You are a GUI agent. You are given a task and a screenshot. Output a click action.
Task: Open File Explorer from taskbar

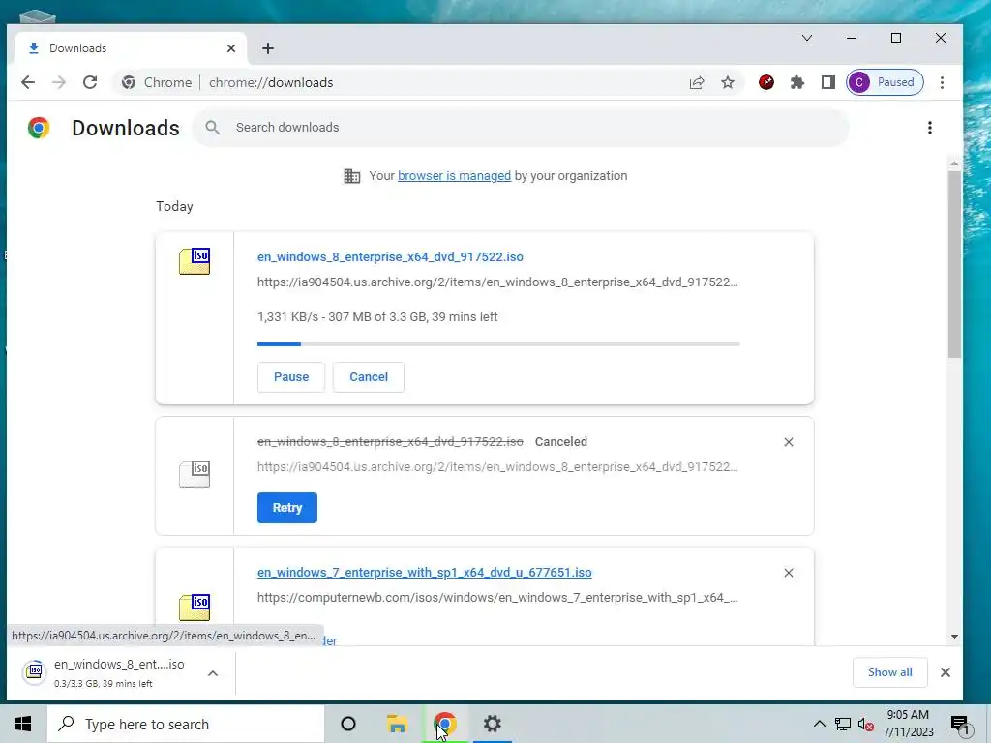coord(397,724)
